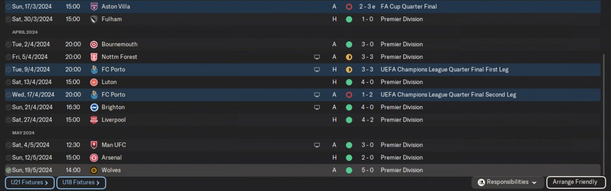The image size is (611, 191).
Task: Click the draw result indicator for Nottm Forest
Action: coord(349,57)
